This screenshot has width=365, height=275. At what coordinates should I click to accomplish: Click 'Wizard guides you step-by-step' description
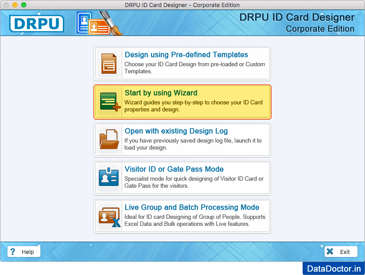pos(193,106)
